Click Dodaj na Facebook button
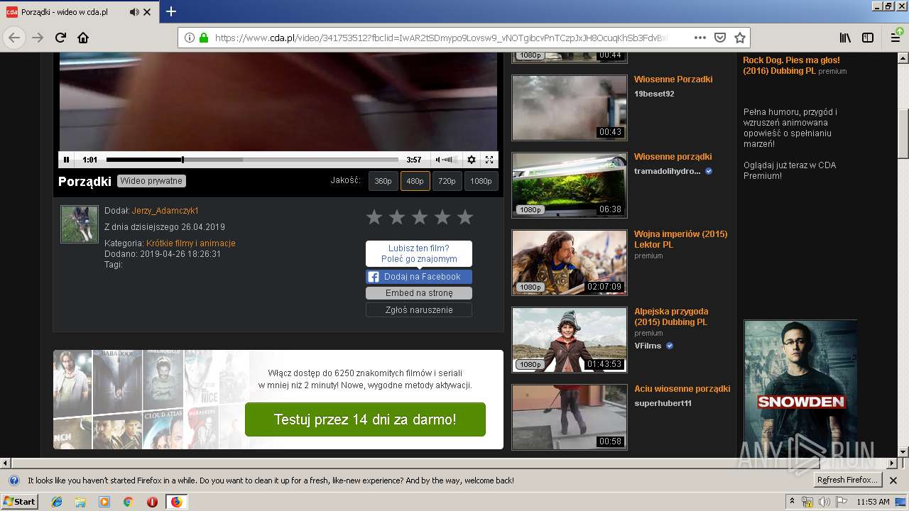This screenshot has height=511, width=909. tap(419, 277)
